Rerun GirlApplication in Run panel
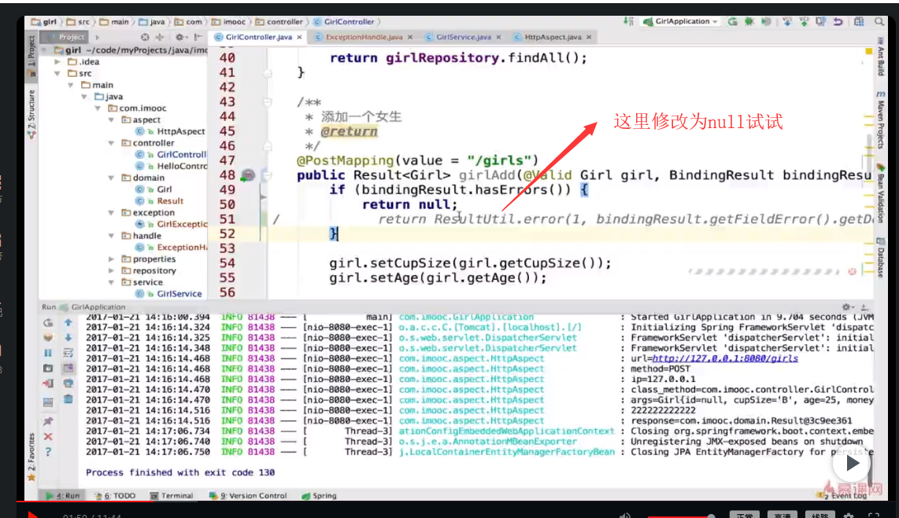 pyautogui.click(x=48, y=323)
